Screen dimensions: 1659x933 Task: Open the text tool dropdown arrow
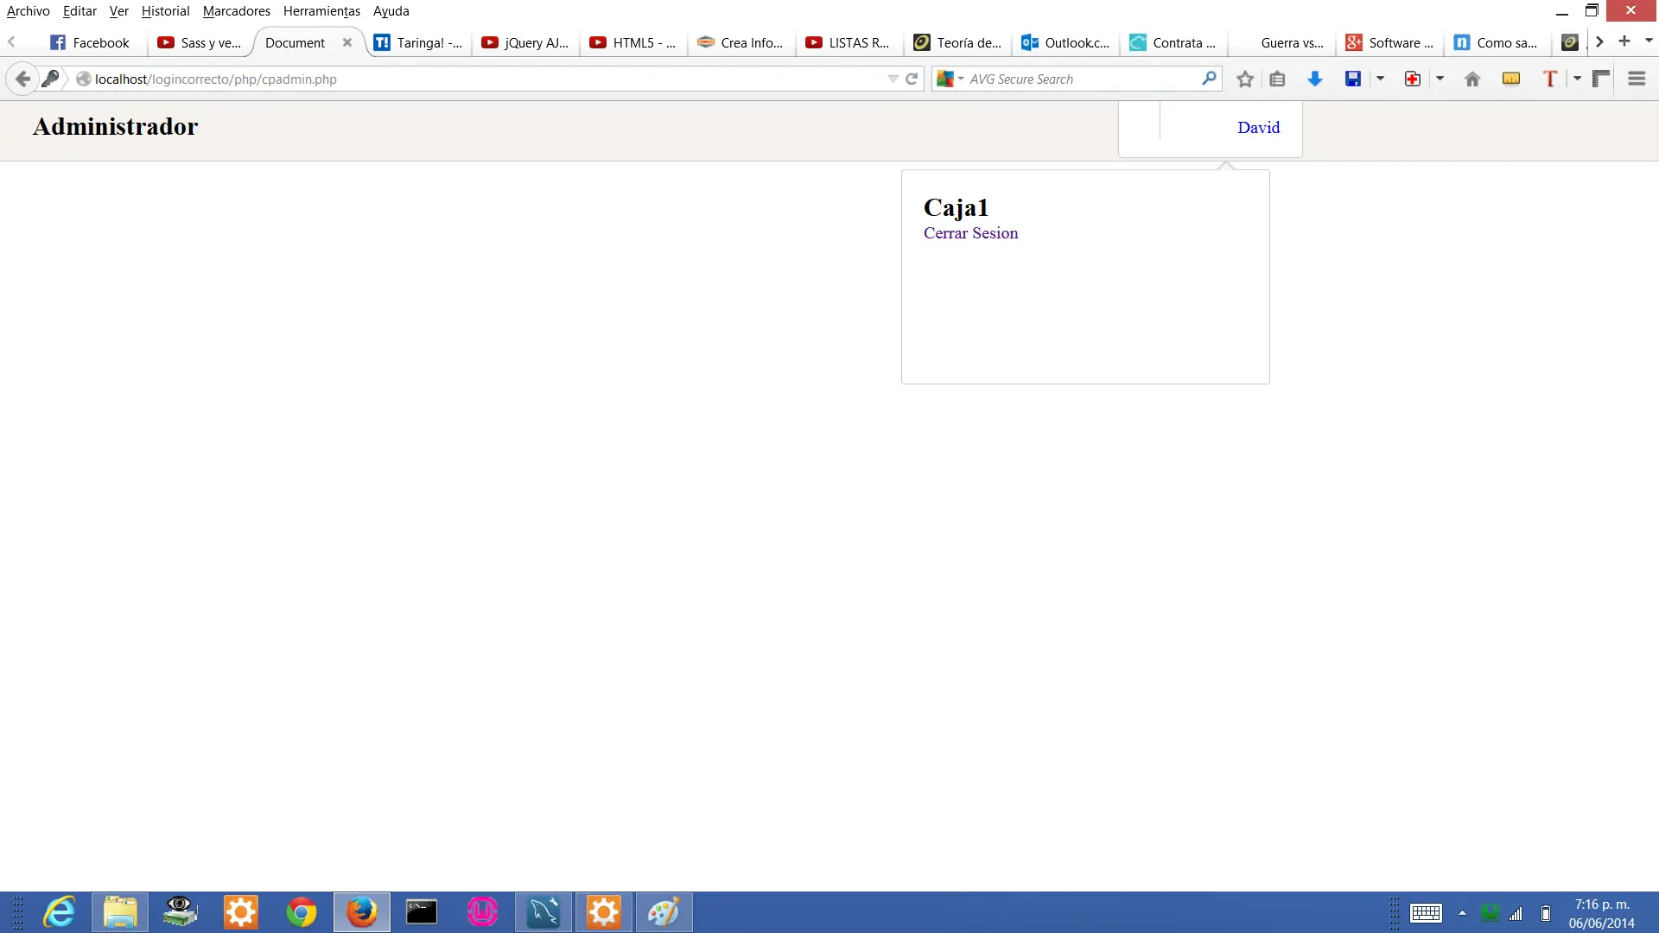coord(1576,79)
